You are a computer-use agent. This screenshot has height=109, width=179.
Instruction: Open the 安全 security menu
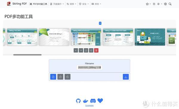[84, 4]
